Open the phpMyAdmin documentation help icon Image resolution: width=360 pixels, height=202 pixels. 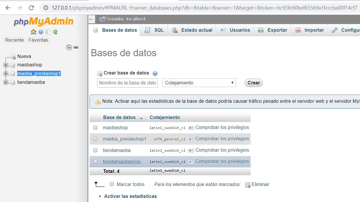pyautogui.click(x=41, y=32)
